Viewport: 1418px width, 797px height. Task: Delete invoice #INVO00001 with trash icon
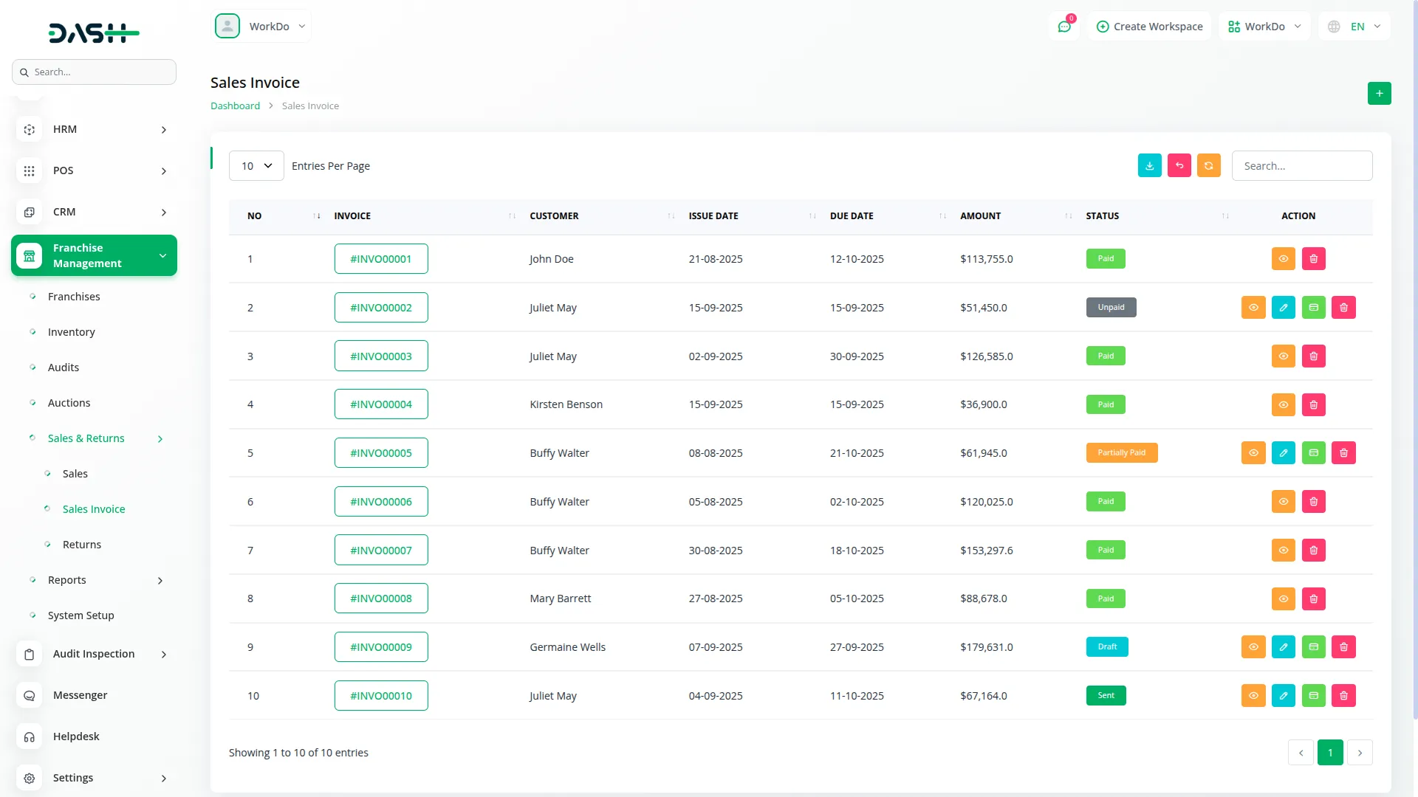[x=1314, y=259]
